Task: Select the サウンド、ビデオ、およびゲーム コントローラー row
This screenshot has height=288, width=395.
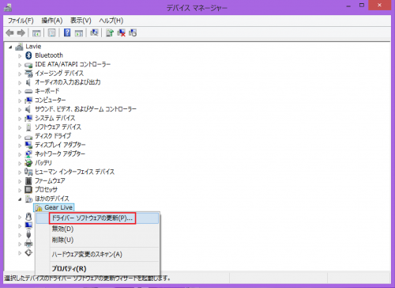Action: (85, 109)
